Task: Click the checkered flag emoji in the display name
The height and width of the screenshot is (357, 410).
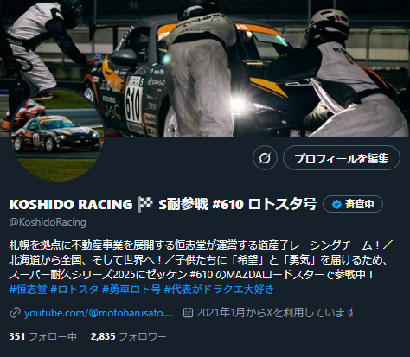Action: click(145, 204)
